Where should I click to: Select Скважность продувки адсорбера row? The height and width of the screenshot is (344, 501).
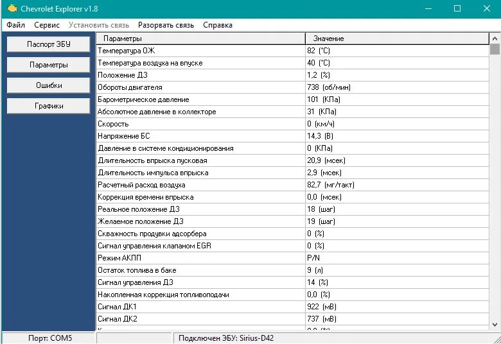pos(293,234)
